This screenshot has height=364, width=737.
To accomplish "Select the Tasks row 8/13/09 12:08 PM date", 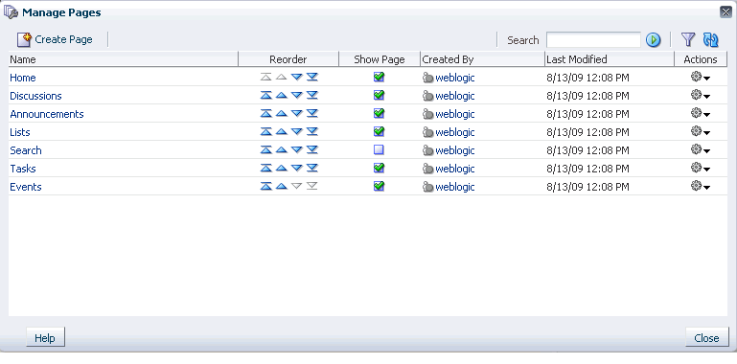I will (x=587, y=169).
